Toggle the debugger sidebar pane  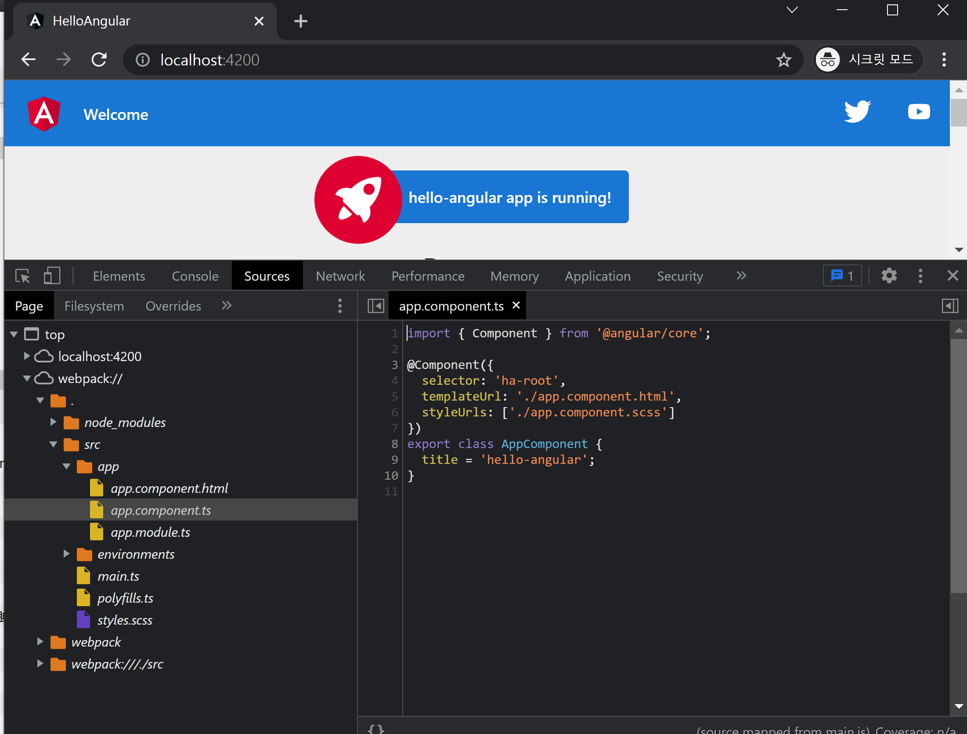[950, 306]
